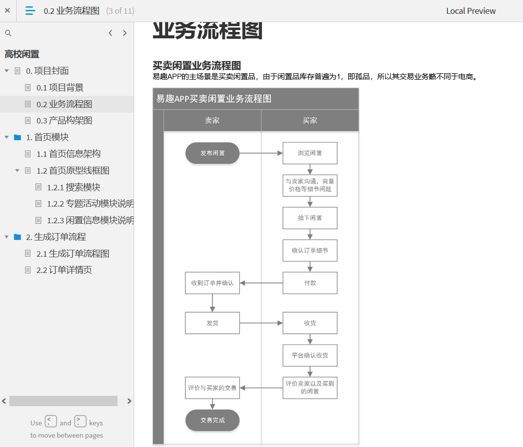Click the 卖家 swimlane header

click(x=212, y=120)
